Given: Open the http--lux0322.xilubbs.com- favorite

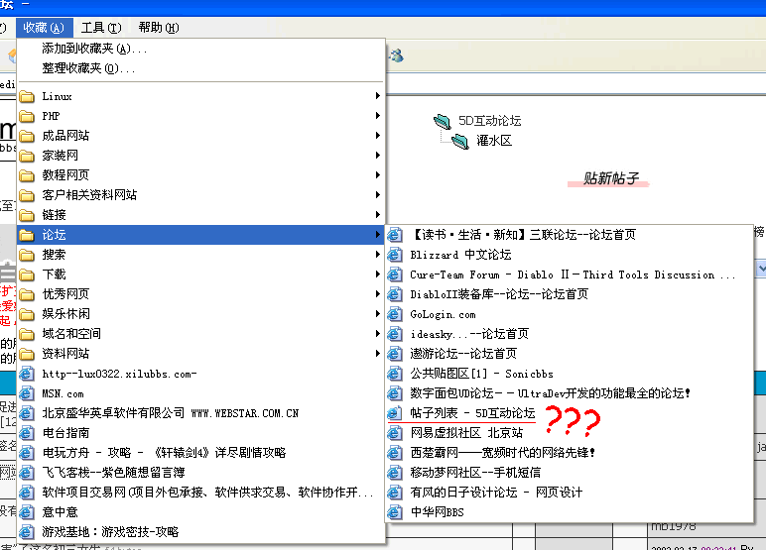Looking at the screenshot, I should coord(201,374).
